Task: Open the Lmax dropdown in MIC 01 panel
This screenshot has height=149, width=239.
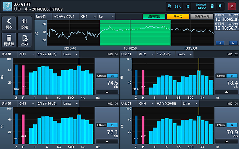Action: [71, 54]
